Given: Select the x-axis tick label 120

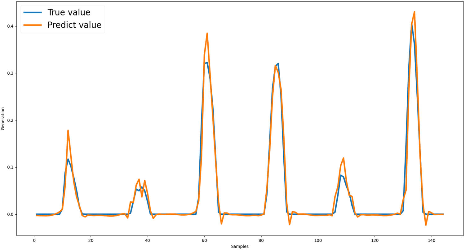Looking at the screenshot, I should tap(374, 240).
